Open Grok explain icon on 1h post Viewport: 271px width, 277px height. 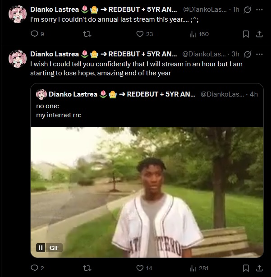(248, 9)
